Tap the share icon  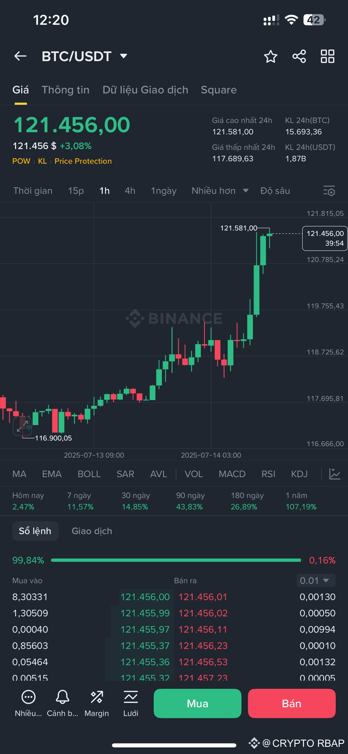[x=299, y=56]
